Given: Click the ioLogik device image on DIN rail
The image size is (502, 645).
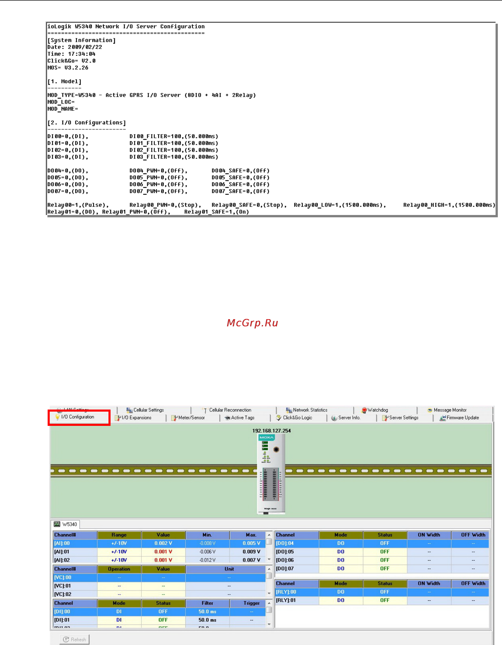Looking at the screenshot, I should click(271, 474).
